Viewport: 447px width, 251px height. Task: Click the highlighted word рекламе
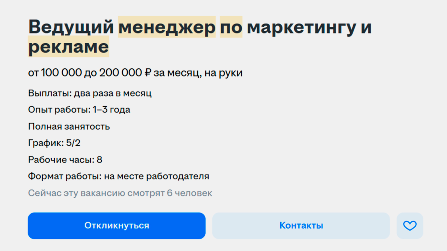69,46
